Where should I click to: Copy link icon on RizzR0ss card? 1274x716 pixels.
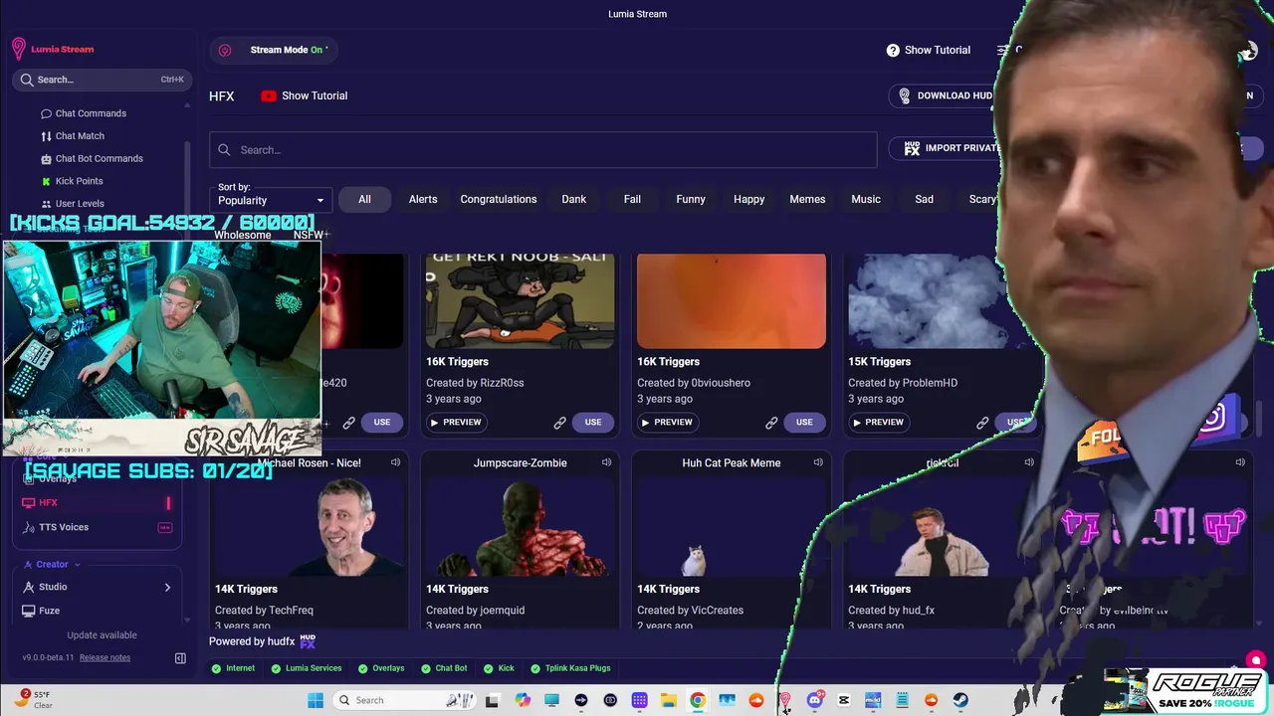[x=559, y=423]
